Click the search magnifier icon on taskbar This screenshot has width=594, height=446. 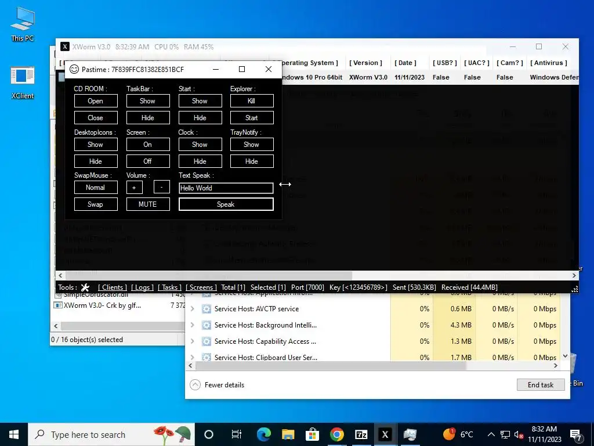39,434
